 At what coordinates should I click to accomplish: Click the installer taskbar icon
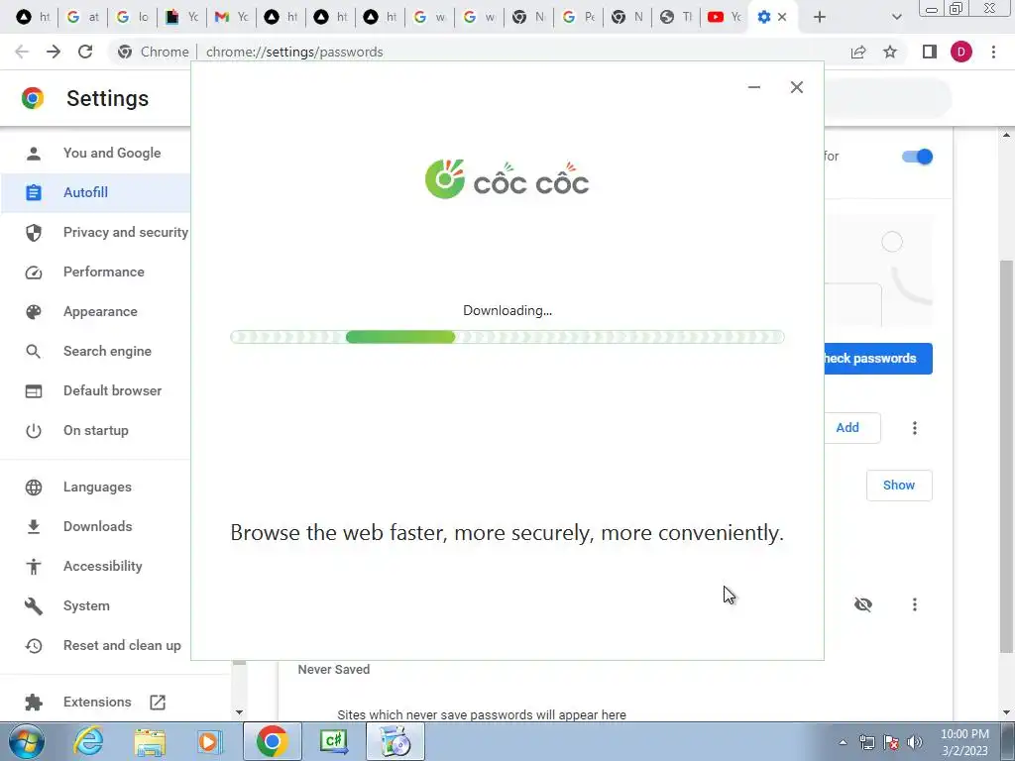coord(395,741)
